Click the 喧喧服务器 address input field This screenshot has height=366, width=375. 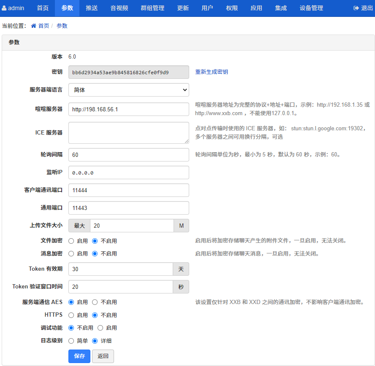[x=128, y=109]
